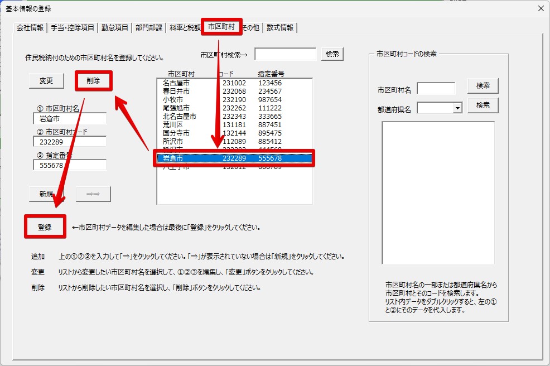550x366 pixels.
Task: Close the 基本情報の登録 dialog
Action: 540,8
